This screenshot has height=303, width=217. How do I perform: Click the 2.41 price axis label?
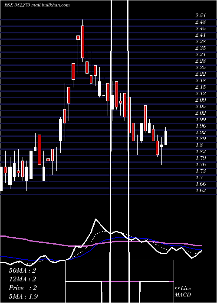click(201, 35)
